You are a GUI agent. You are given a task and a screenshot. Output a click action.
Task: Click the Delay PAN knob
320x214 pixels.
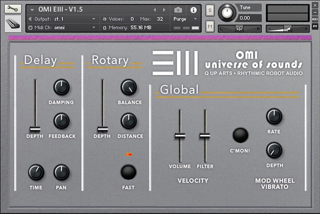pyautogui.click(x=61, y=172)
